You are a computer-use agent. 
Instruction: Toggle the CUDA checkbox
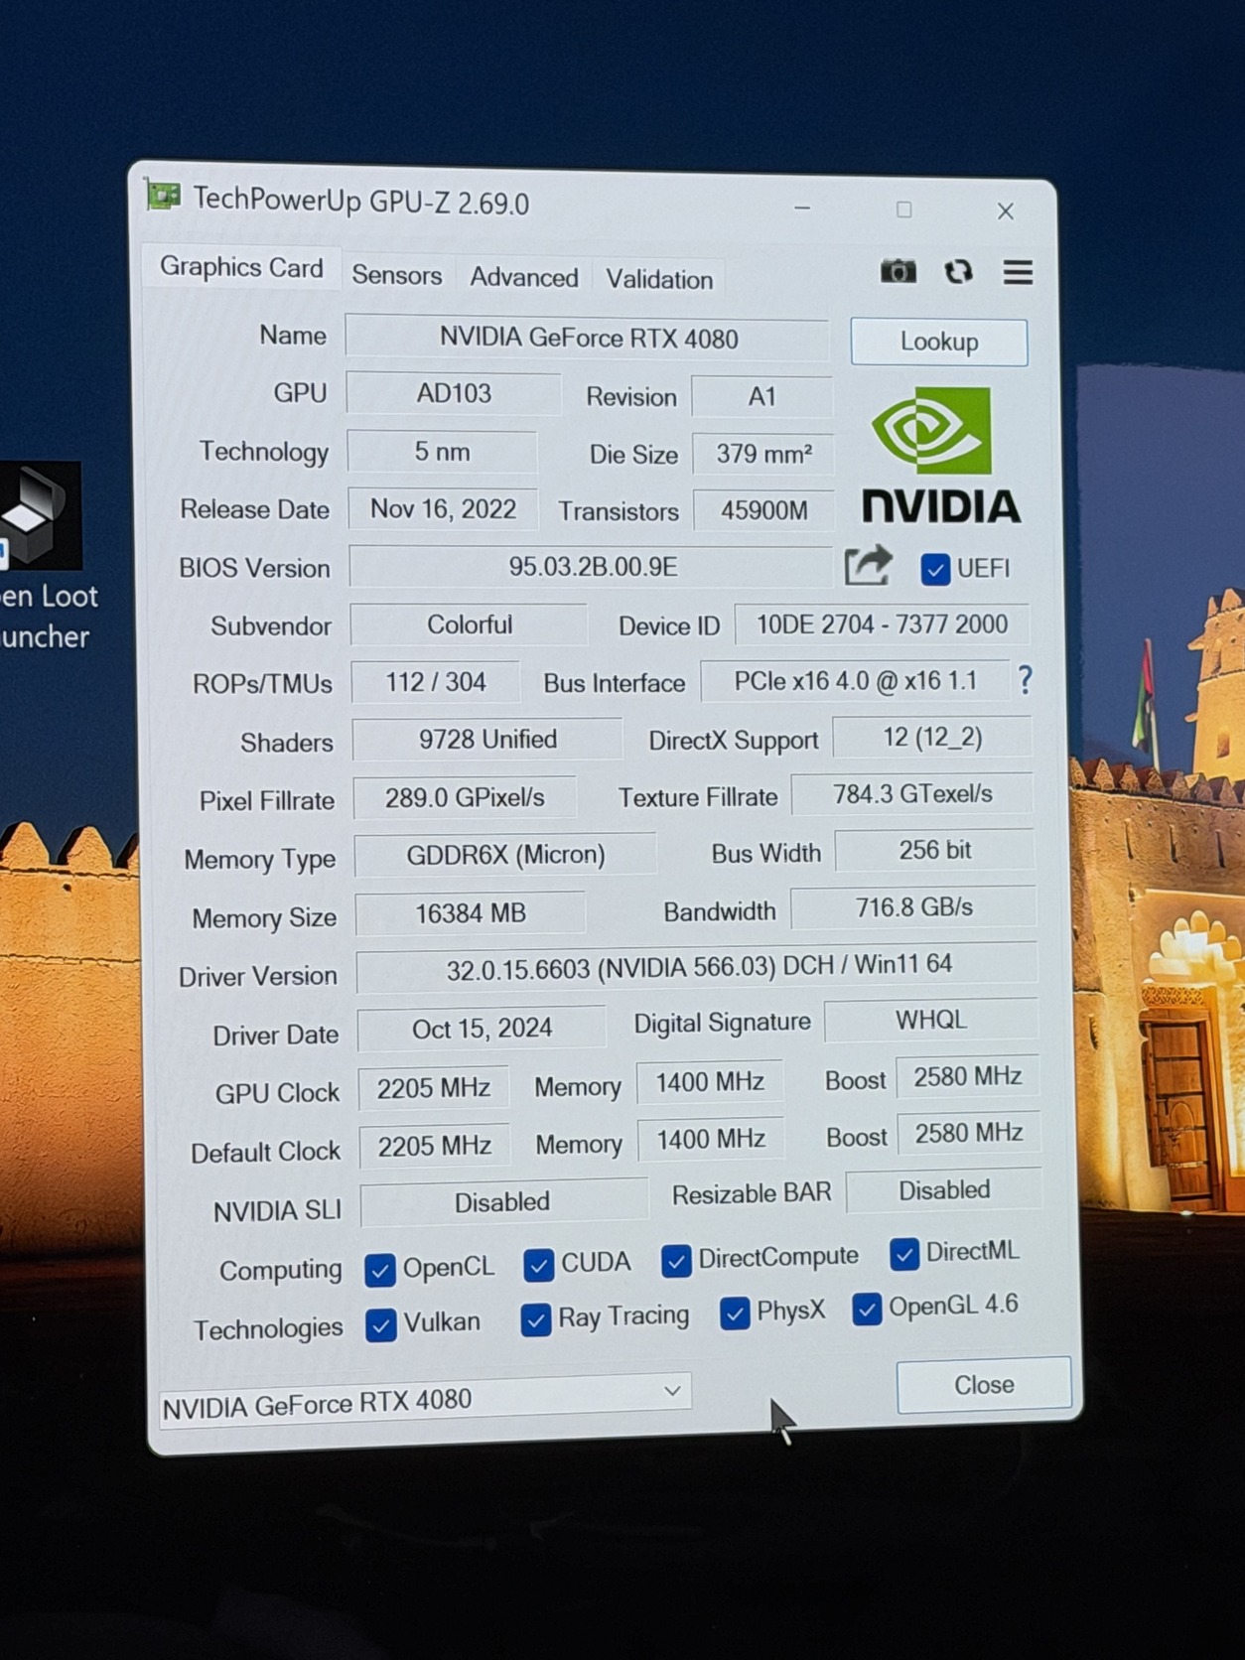tap(538, 1265)
